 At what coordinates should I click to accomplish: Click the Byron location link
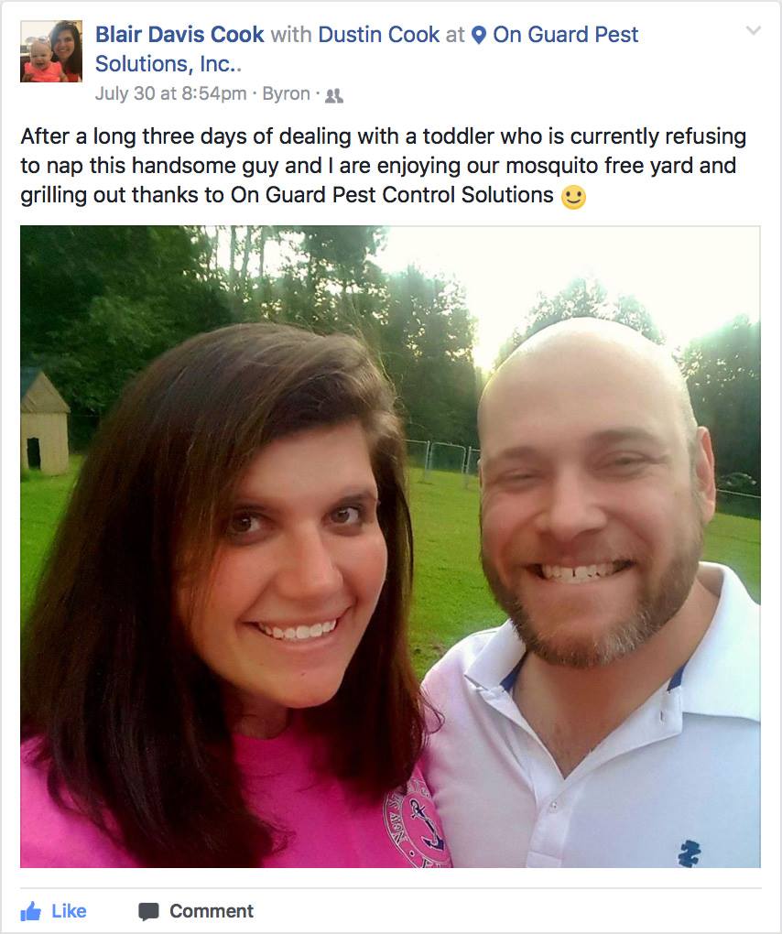pos(286,93)
